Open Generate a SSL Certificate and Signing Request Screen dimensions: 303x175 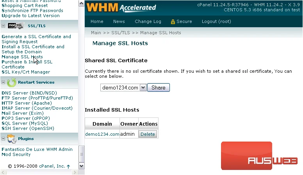(36, 39)
